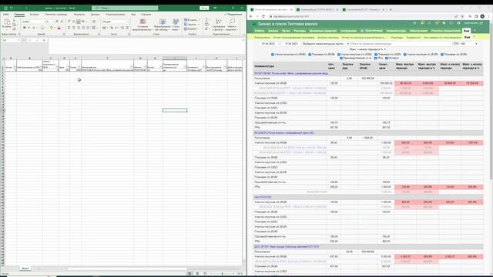Screen dimensions: 493x277
Task: Switch to Вставка ribbon tab in Excel
Action: coord(34,15)
